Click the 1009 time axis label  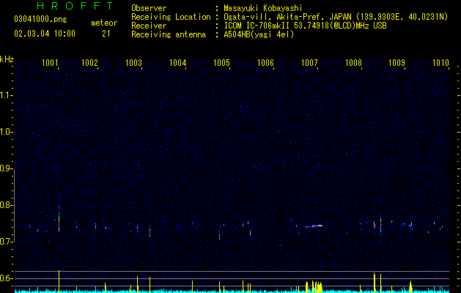point(397,62)
